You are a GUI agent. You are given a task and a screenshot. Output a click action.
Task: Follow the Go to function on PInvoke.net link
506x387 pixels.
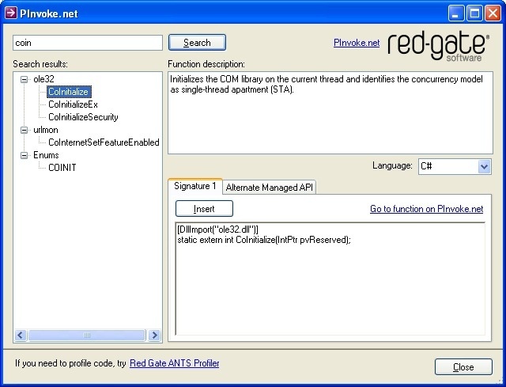pyautogui.click(x=426, y=209)
